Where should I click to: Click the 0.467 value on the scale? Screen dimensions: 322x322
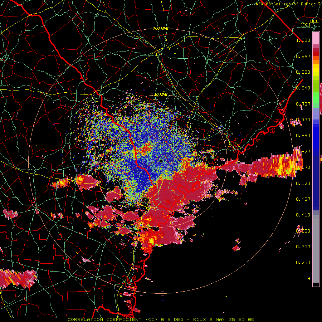click(303, 199)
